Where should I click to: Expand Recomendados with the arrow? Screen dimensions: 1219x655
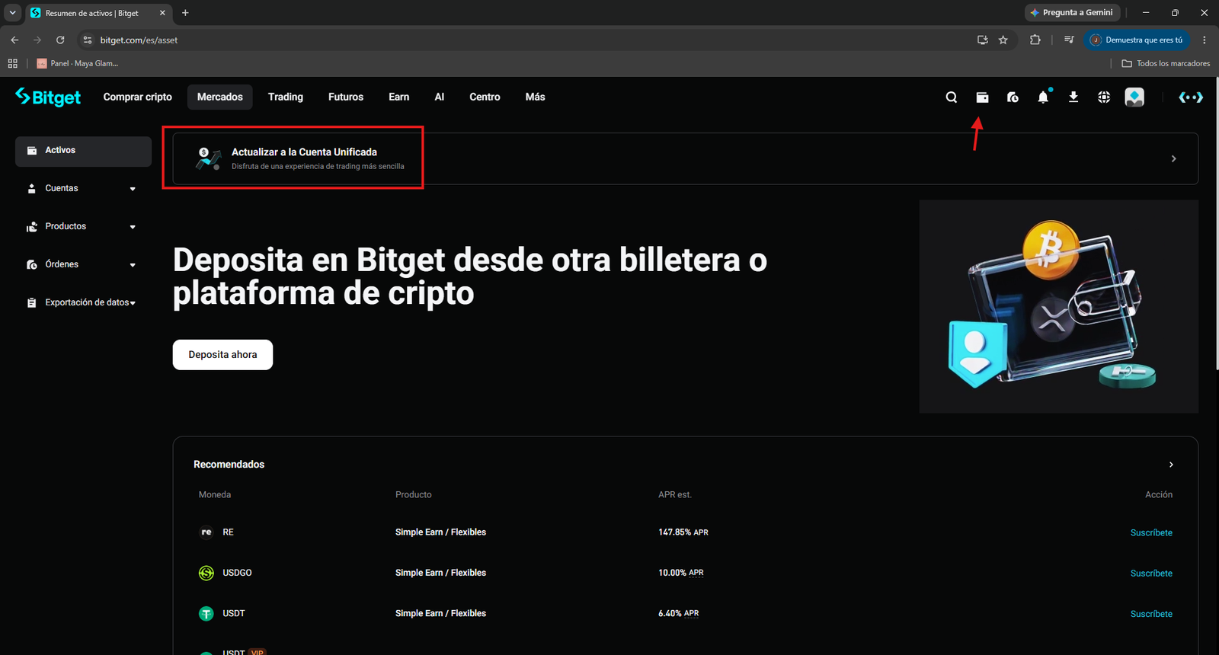(x=1171, y=465)
